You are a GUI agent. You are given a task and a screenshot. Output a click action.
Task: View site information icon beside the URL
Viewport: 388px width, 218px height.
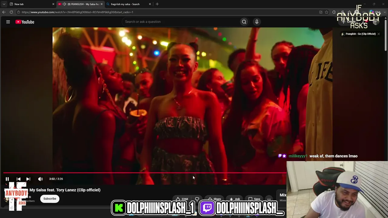point(18,12)
